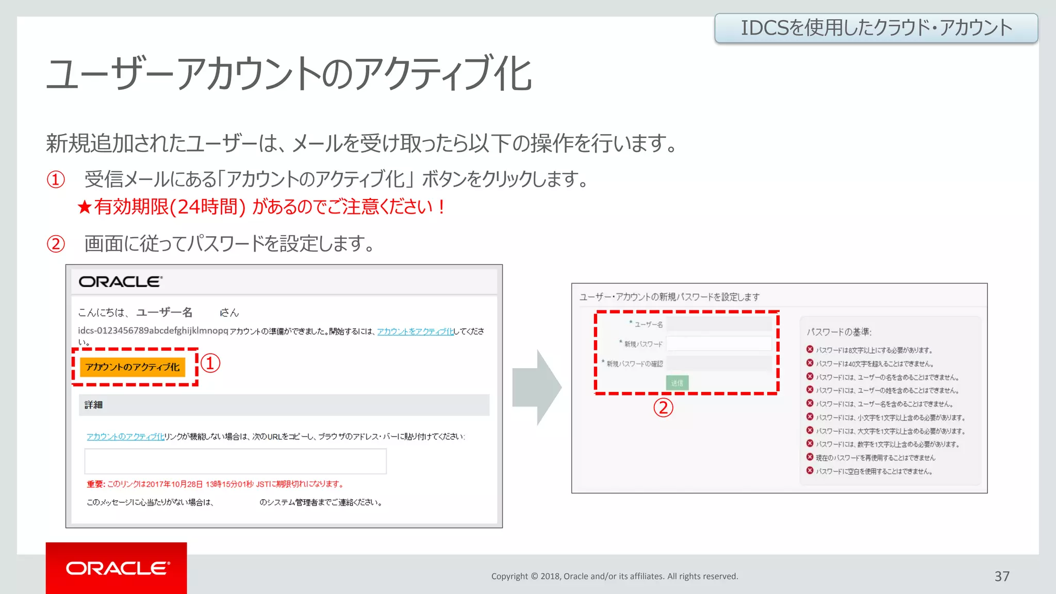Screen dimensions: 1056x594
Task: Click the こんにちは、ユーザー名 さん greeting
Action: (x=158, y=312)
